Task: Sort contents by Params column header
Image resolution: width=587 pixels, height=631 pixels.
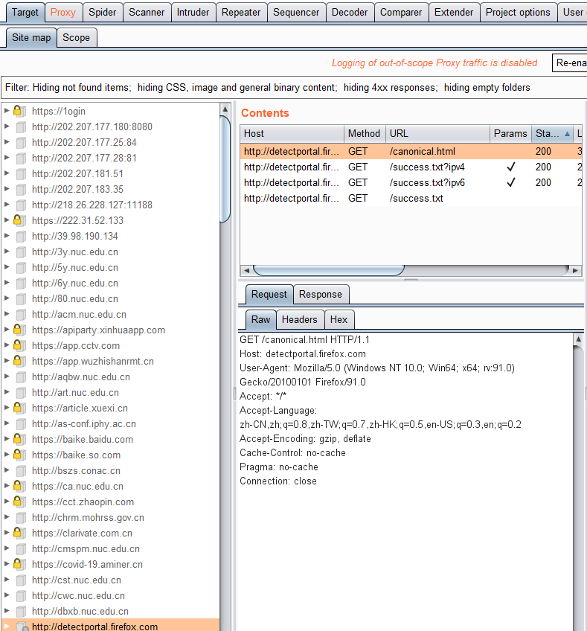Action: pos(510,134)
